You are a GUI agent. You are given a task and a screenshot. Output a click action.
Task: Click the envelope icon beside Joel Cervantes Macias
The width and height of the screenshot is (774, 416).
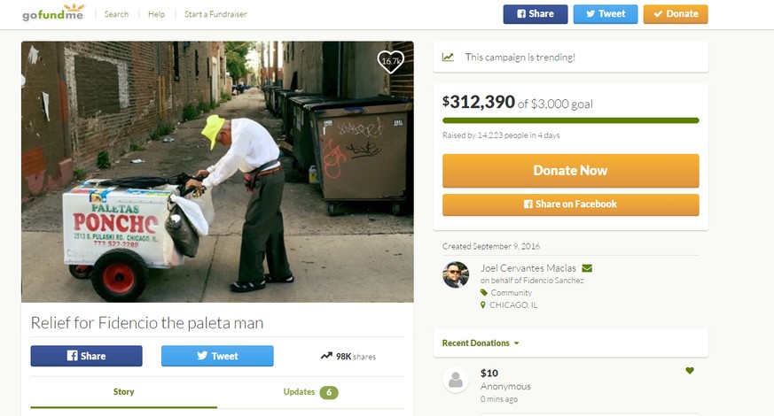(587, 268)
